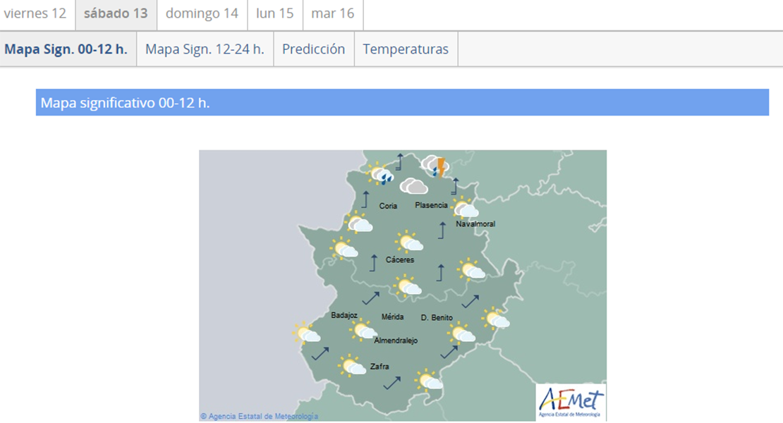Click the overcast cloud icon between Coria and Plasencia
Viewport: 783px width, 423px height.
pos(413,186)
